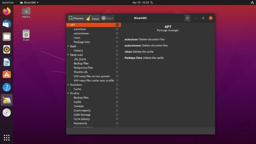The image size is (256, 144).
Task: Tick the Bash History checkbox
Action: 117,51
